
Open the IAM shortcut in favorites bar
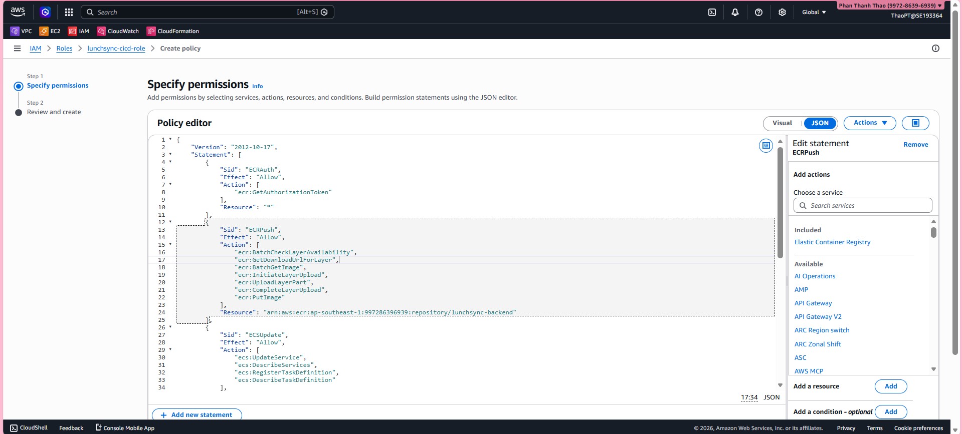coord(79,31)
